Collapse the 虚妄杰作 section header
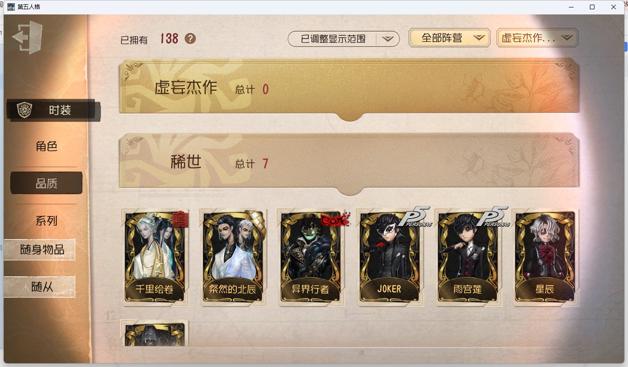Screen dimensions: 628x367 (x=349, y=88)
